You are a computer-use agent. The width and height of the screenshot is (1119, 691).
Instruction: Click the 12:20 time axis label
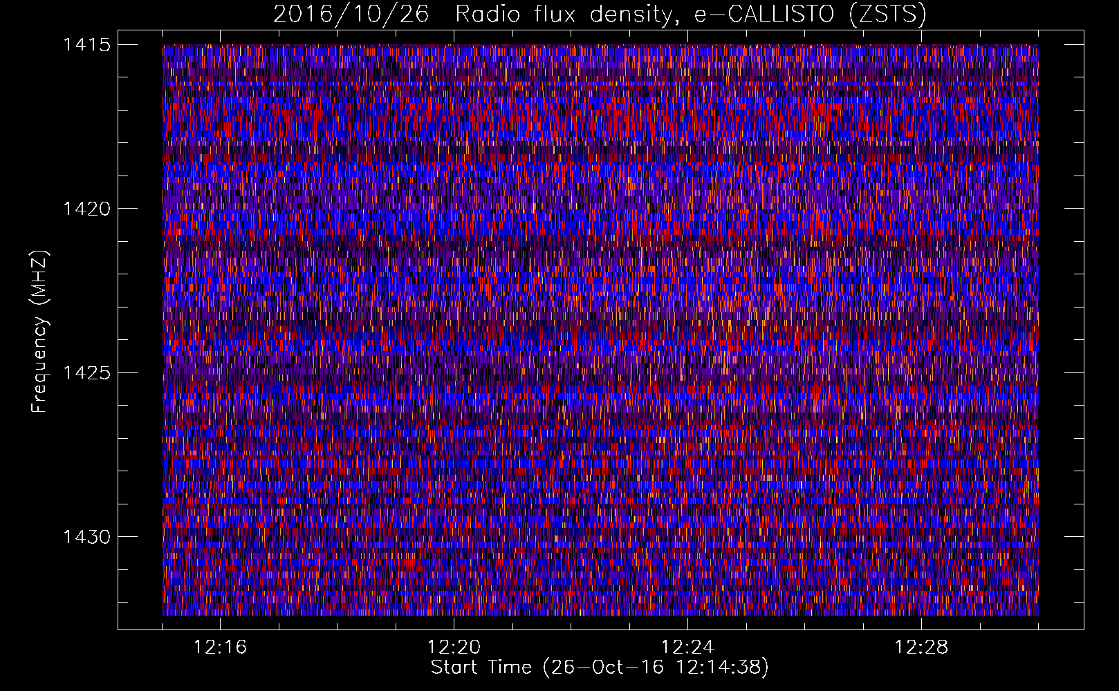pyautogui.click(x=454, y=647)
